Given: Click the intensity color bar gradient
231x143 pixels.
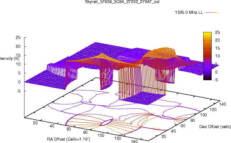Looking at the screenshot, I should 207,56.
